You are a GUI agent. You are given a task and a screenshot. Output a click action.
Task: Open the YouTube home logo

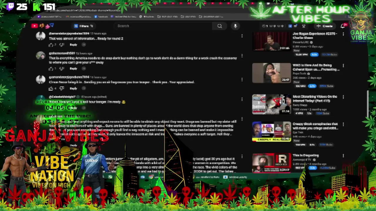(34, 26)
